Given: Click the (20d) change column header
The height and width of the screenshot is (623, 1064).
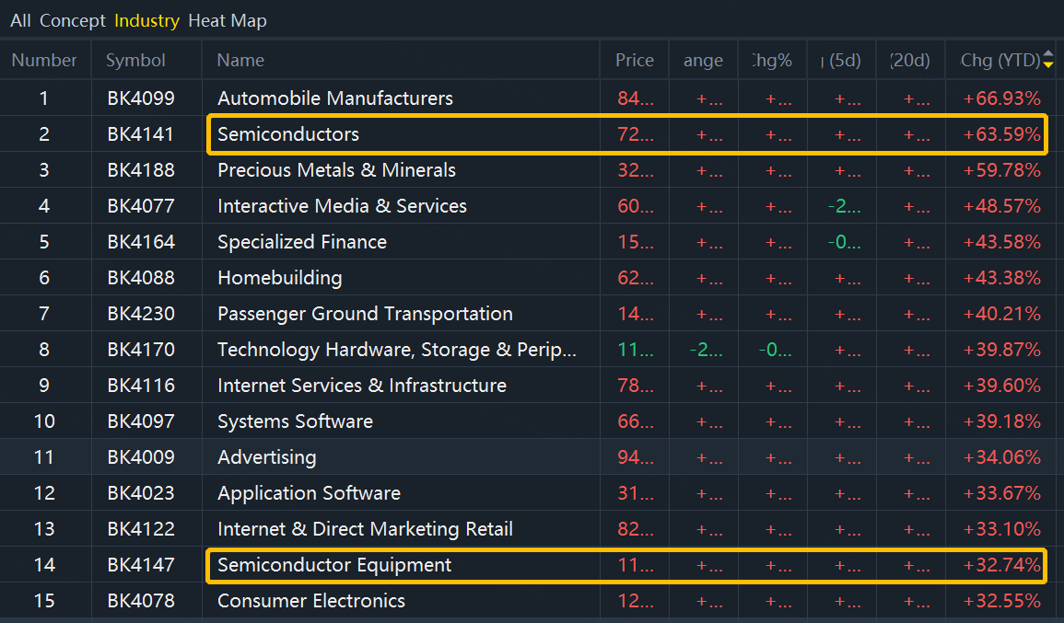Looking at the screenshot, I should [x=910, y=61].
